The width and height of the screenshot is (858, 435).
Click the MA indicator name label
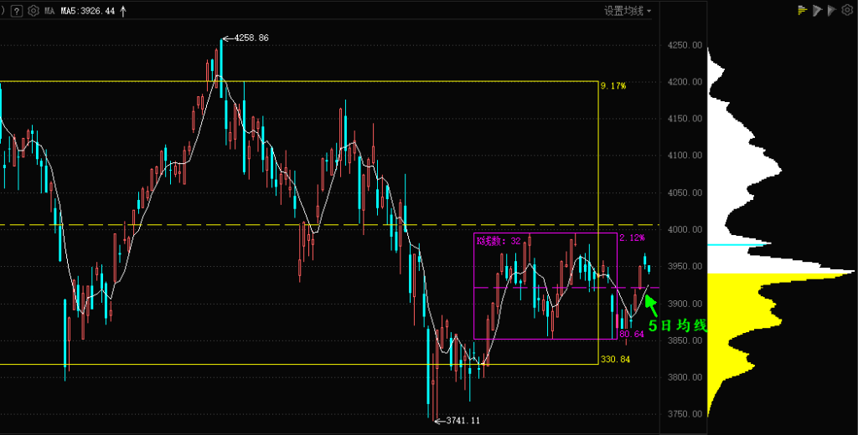click(49, 11)
